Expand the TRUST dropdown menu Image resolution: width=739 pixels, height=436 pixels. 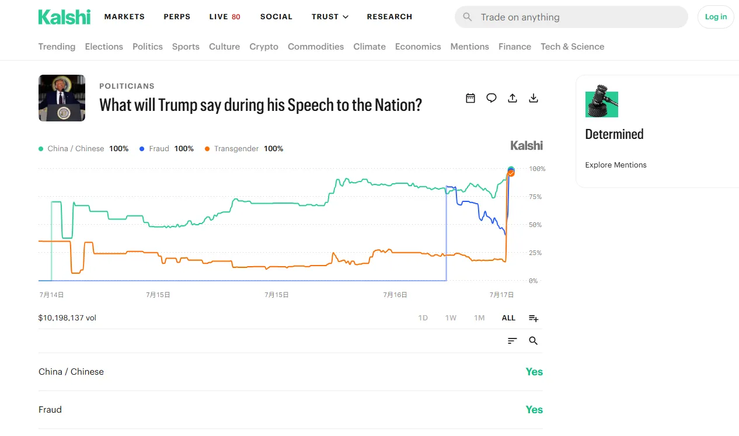pos(330,17)
